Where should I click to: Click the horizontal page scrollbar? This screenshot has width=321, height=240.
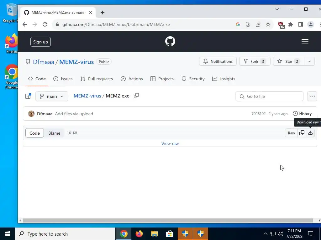click(x=168, y=220)
